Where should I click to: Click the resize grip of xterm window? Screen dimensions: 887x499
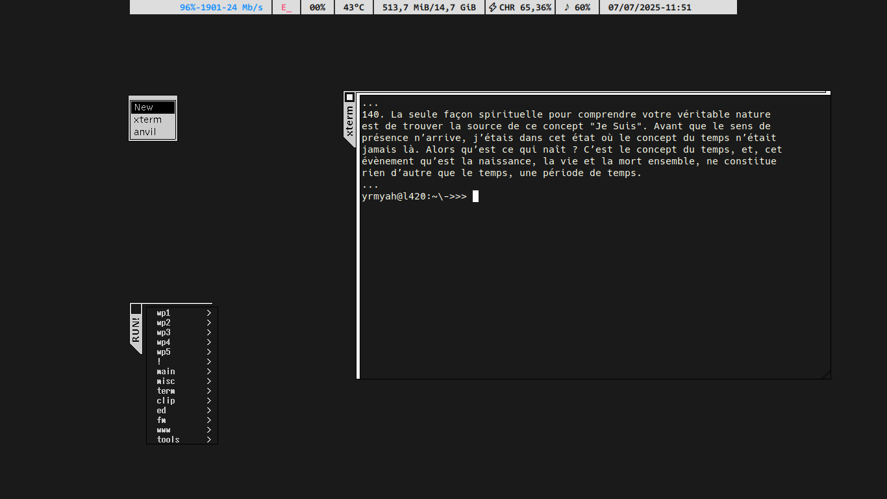(x=826, y=374)
